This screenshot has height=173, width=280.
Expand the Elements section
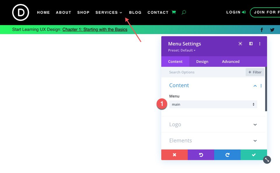pos(213,140)
